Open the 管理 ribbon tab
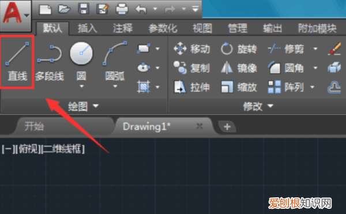Image resolution: width=346 pixels, height=214 pixels. coord(238,28)
